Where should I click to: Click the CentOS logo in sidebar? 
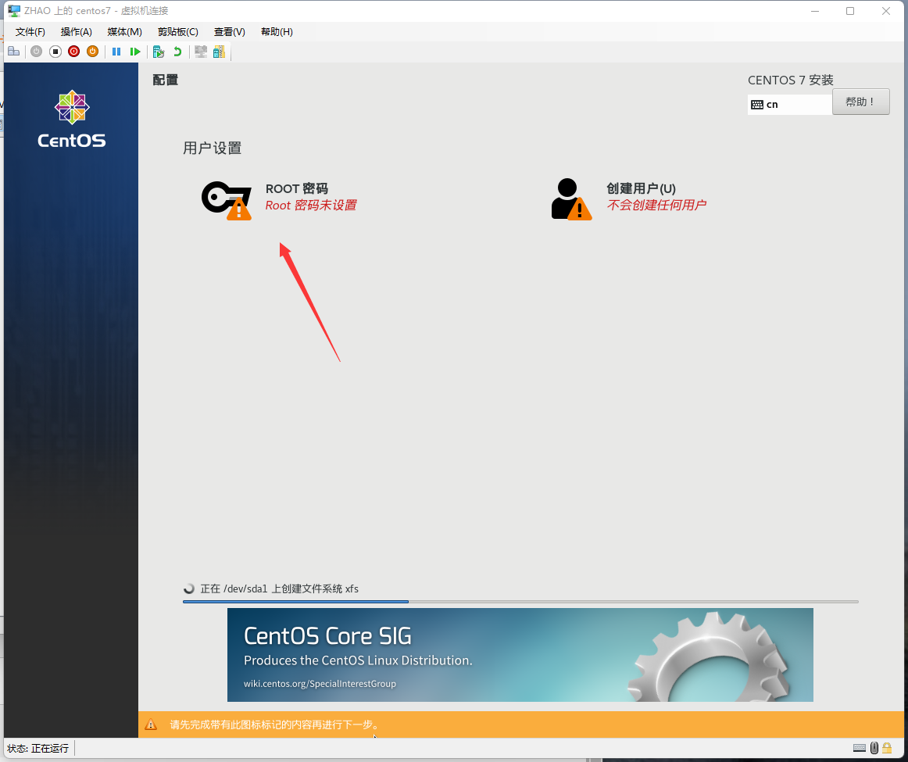point(72,119)
